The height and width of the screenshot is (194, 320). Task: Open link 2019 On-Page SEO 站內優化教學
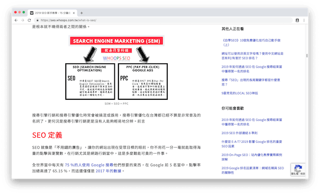[252, 157]
